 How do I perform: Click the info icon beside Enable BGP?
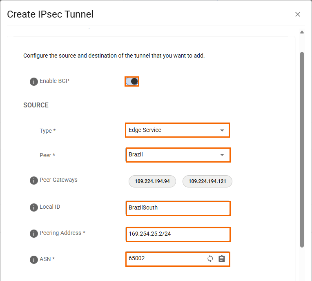tap(34, 82)
